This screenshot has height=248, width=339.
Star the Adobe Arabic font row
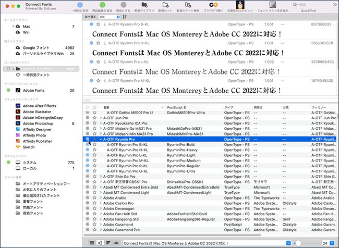pos(94,198)
